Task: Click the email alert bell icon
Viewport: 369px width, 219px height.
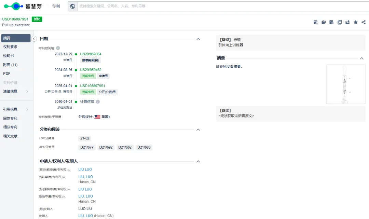Action: [347, 22]
